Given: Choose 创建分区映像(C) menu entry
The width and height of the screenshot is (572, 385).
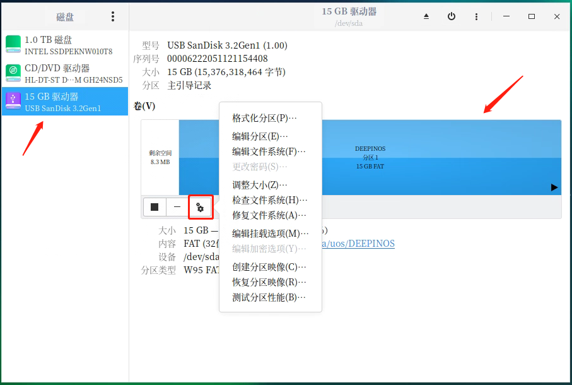Looking at the screenshot, I should [x=269, y=267].
